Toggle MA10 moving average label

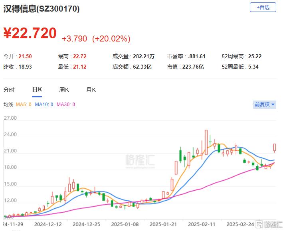(44, 105)
